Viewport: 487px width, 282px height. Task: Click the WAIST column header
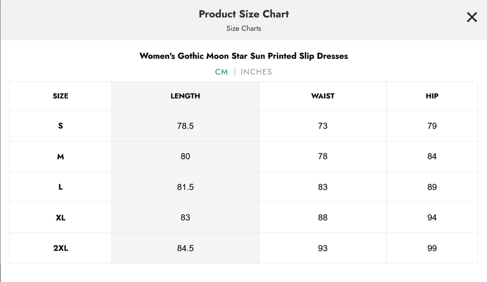point(323,96)
